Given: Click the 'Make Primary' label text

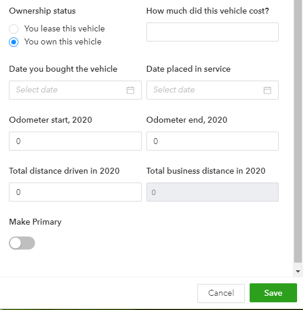Looking at the screenshot, I should point(35,222).
